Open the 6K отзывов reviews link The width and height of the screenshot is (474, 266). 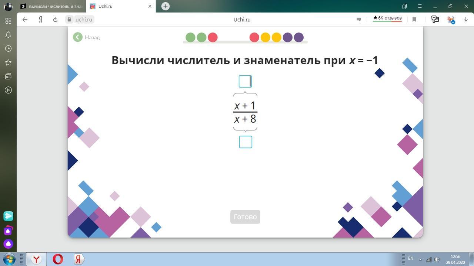(387, 18)
